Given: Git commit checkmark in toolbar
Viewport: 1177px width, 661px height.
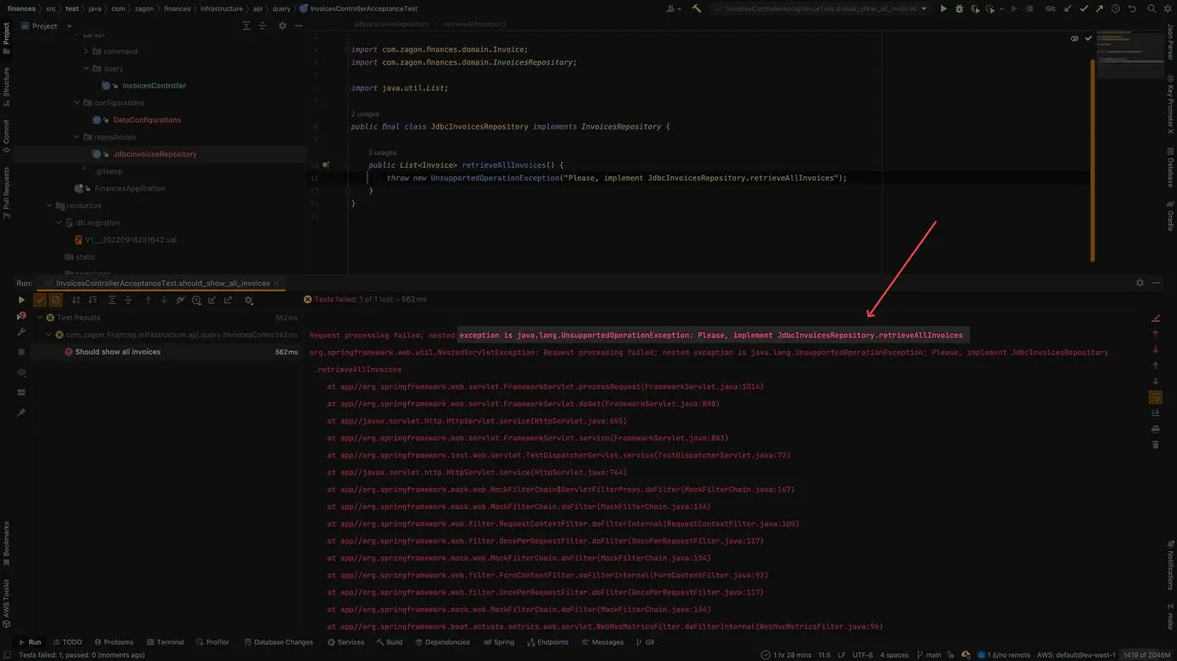Looking at the screenshot, I should coord(1084,9).
